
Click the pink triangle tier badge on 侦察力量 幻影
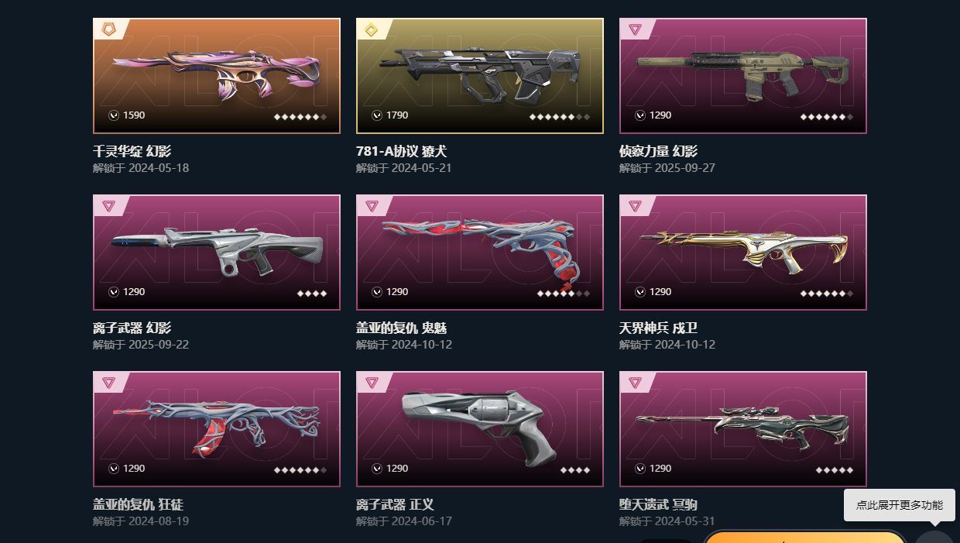pyautogui.click(x=635, y=29)
